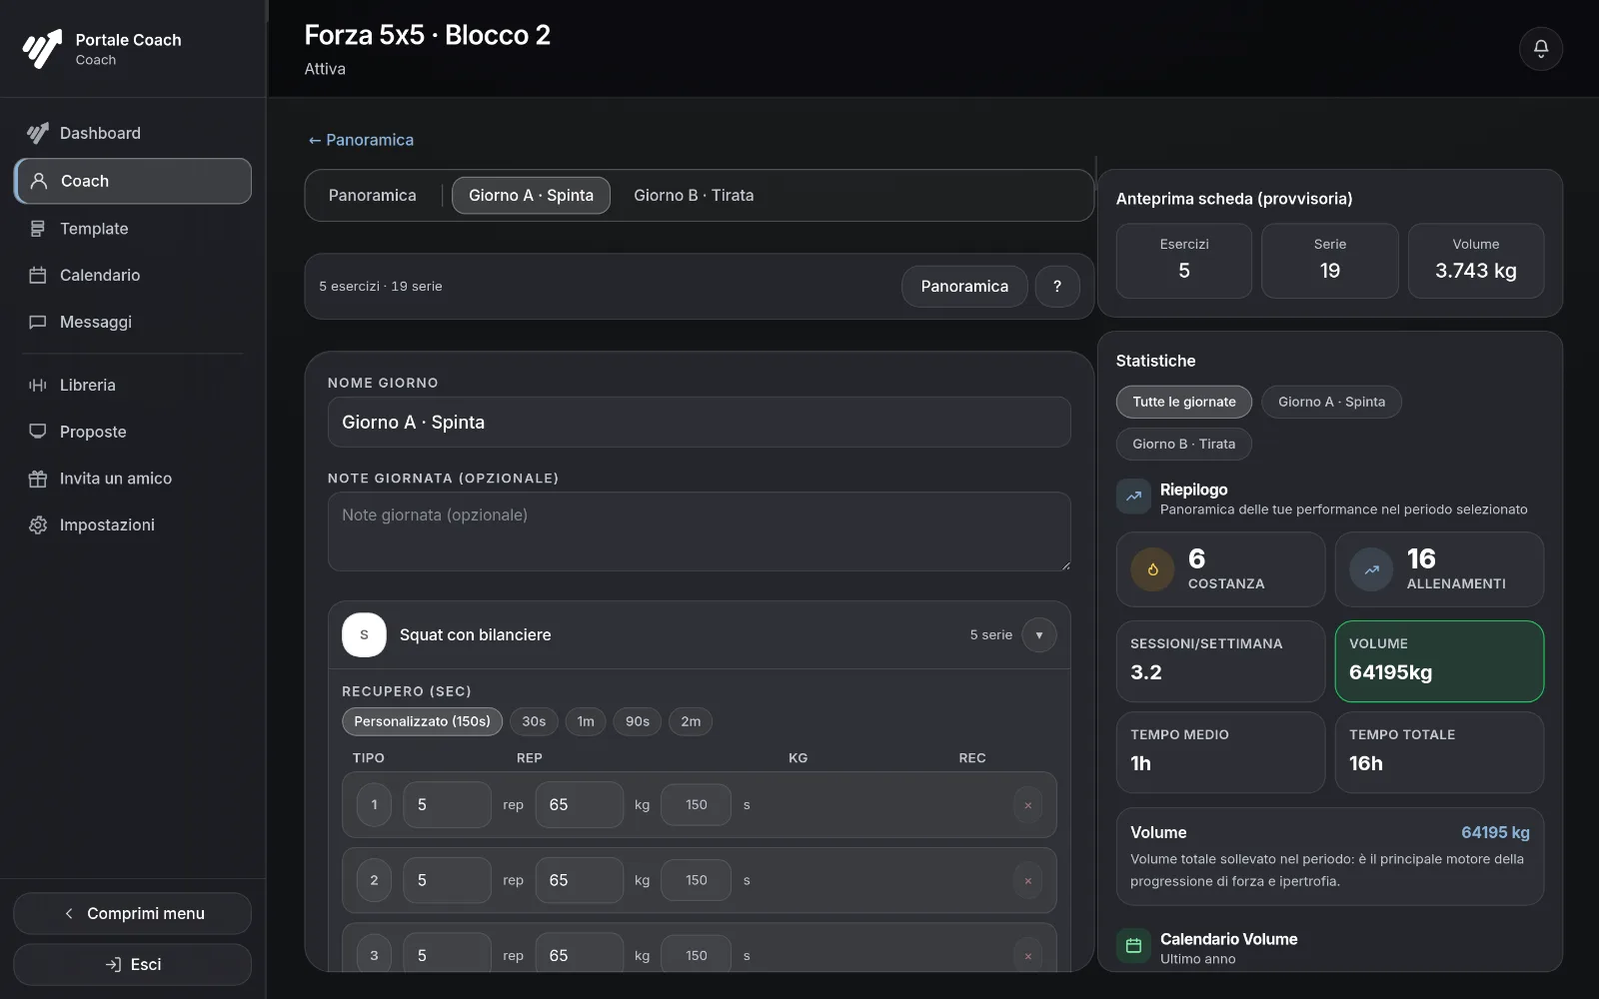Click the question mark help button
Viewport: 1599px width, 999px height.
pyautogui.click(x=1057, y=286)
